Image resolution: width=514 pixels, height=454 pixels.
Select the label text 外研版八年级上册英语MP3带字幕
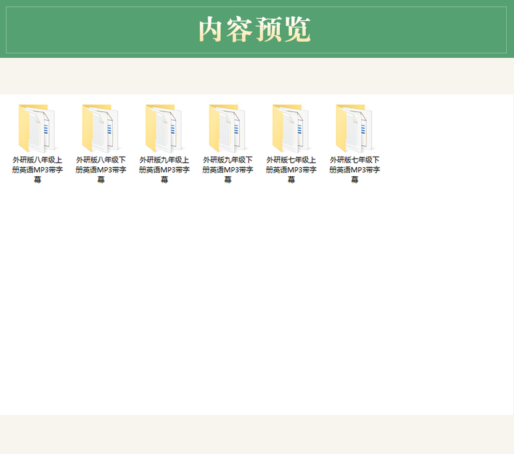pos(37,170)
